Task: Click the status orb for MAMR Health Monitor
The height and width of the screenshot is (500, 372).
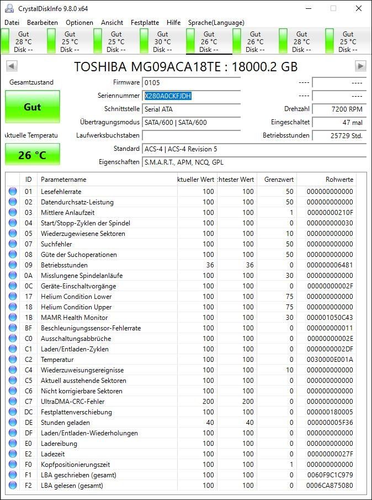Action: point(13,317)
